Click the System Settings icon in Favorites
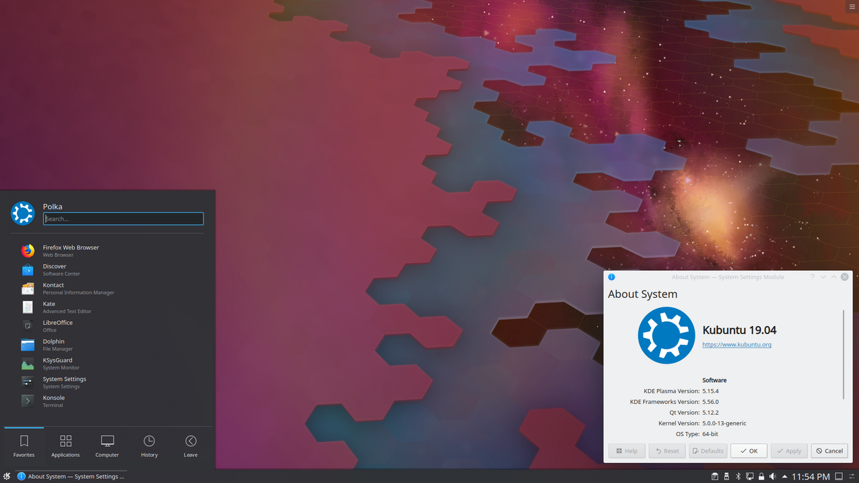Viewport: 859px width, 483px height. [28, 382]
